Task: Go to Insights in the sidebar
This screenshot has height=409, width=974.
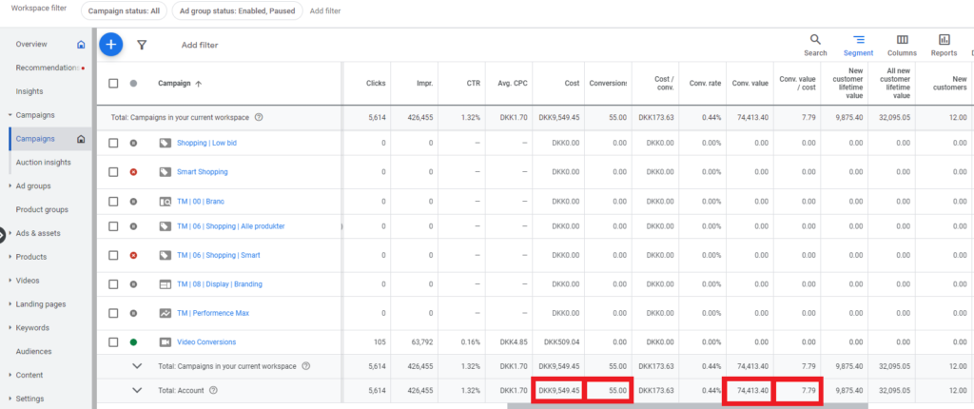Action: [x=29, y=91]
